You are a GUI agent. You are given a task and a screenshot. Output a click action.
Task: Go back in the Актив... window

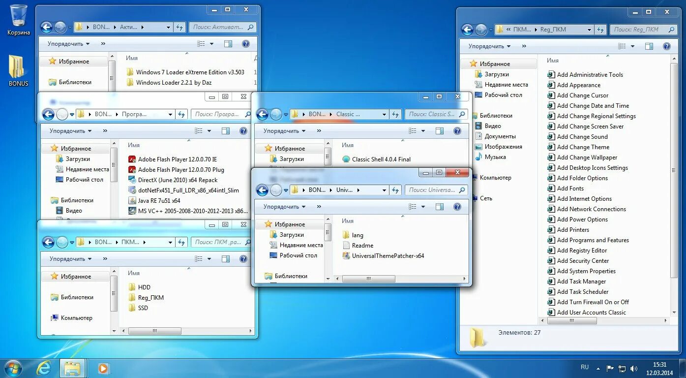click(x=46, y=27)
